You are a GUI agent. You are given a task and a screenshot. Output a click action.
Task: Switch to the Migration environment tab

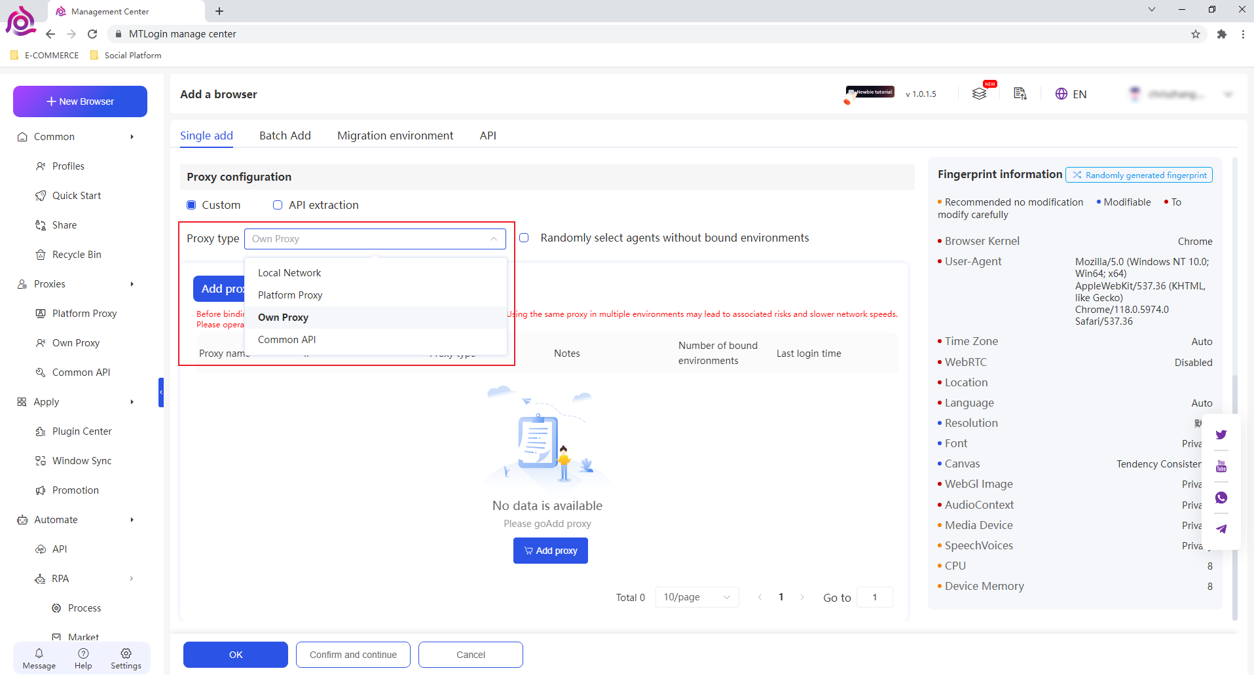tap(395, 136)
